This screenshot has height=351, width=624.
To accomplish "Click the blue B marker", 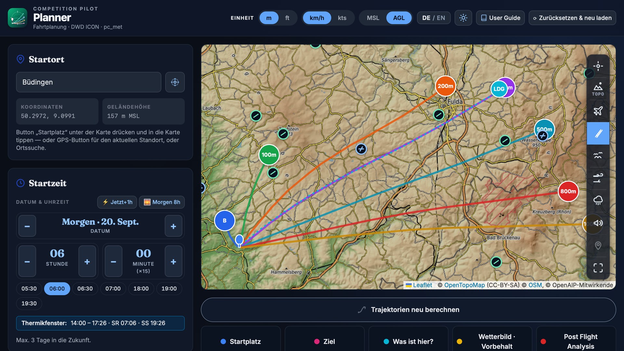I will (225, 221).
